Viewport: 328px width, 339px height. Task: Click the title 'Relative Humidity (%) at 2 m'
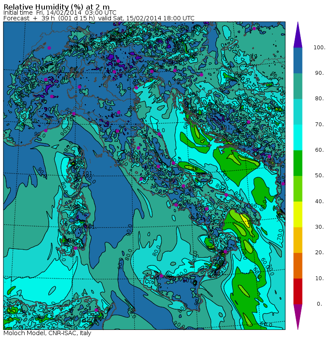click(57, 7)
